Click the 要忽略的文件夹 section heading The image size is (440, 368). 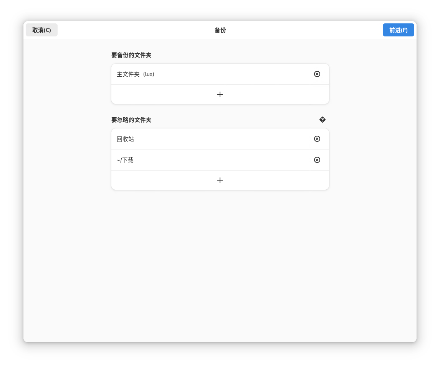[131, 120]
